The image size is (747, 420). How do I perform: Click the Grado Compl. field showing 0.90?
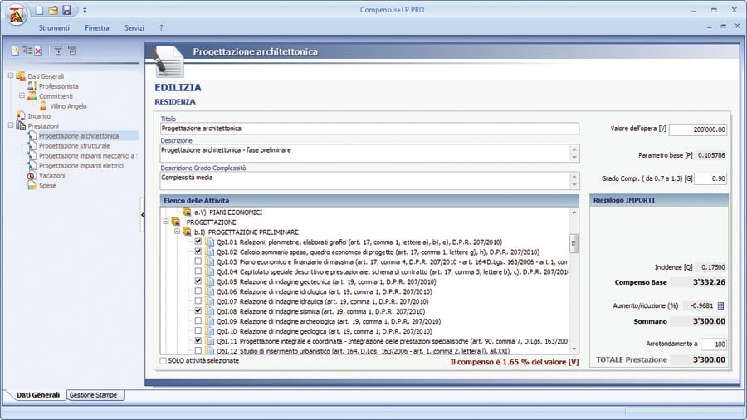coord(710,178)
